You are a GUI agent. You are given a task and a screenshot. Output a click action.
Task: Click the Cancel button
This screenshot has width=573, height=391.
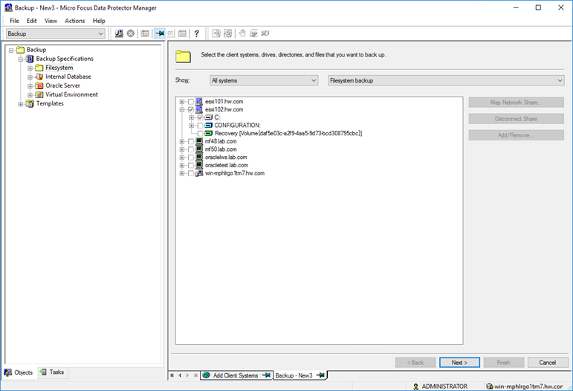point(548,363)
